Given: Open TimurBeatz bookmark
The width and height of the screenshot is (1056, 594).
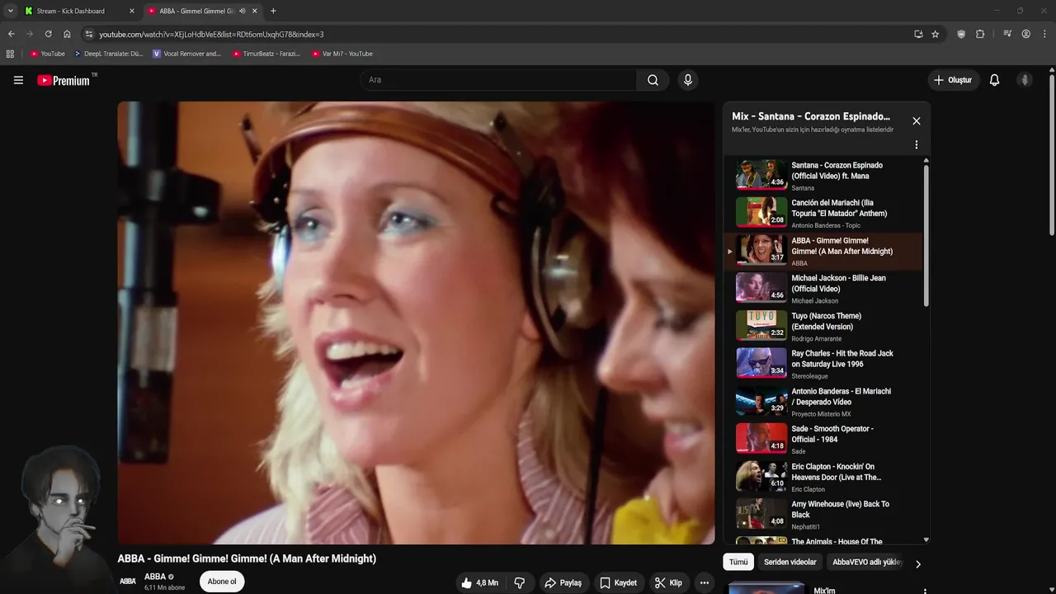Looking at the screenshot, I should (266, 54).
